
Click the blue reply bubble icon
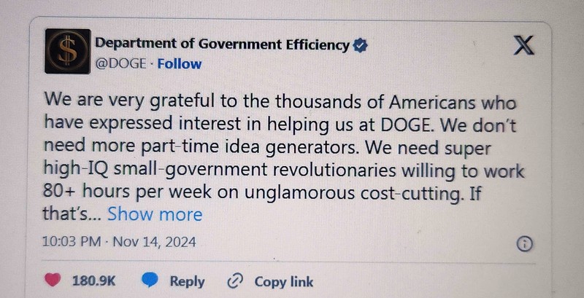pyautogui.click(x=150, y=281)
